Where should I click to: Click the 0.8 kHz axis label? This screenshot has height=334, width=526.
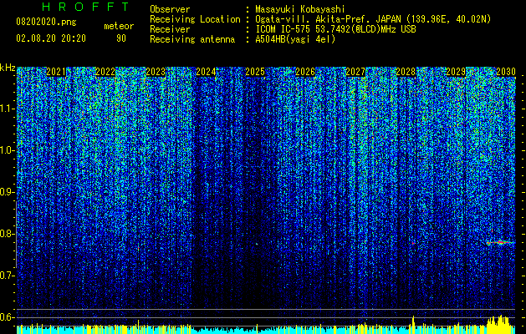(8, 234)
